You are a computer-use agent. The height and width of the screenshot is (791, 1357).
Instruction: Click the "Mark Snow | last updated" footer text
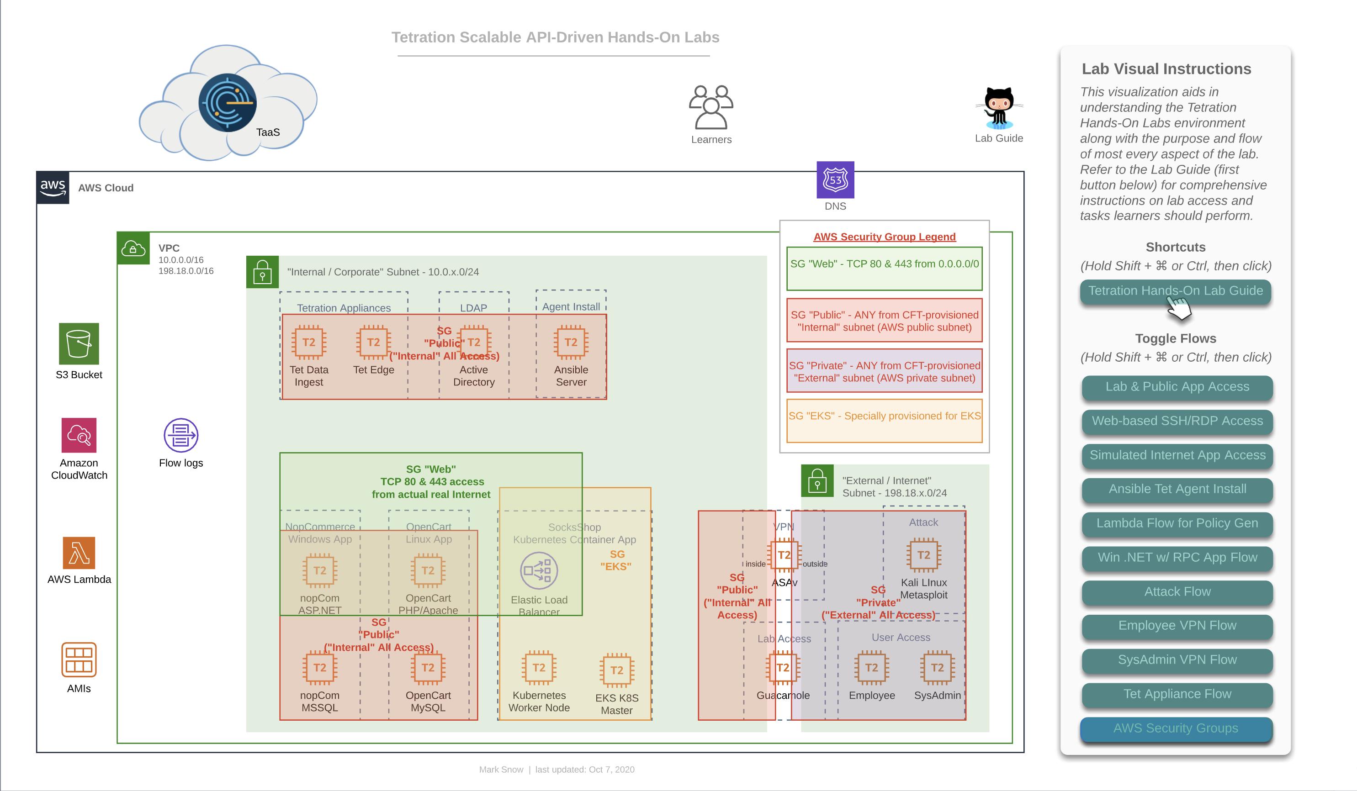tap(557, 770)
